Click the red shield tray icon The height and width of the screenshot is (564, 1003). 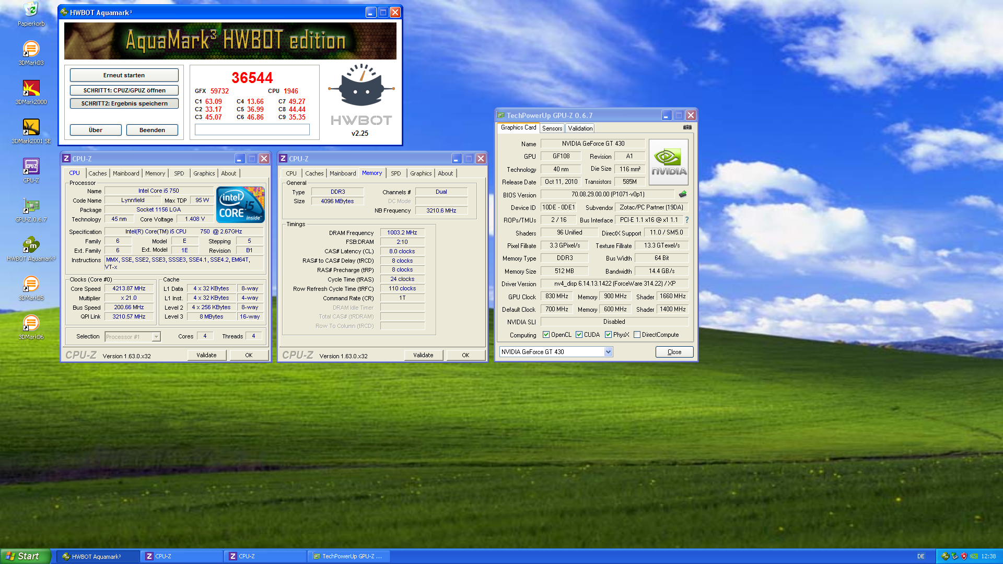[x=964, y=556]
